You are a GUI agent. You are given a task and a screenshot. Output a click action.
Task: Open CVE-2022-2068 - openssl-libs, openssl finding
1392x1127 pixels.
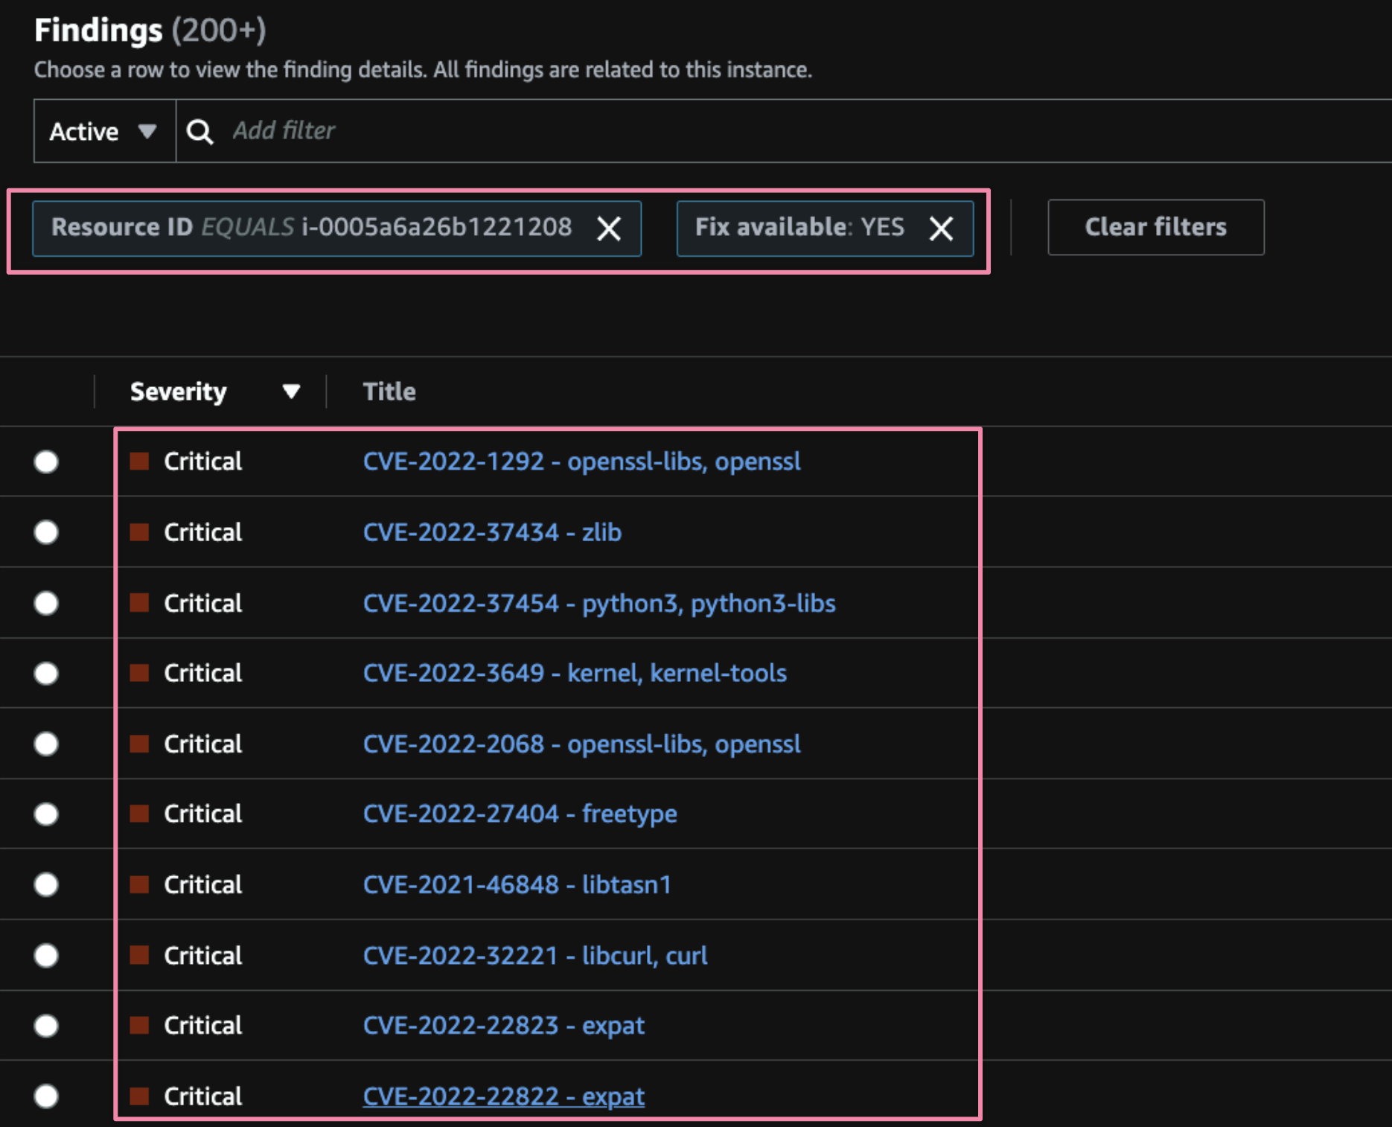(x=581, y=744)
